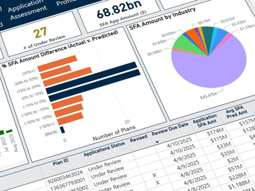Click the Number of Plans axis title
This screenshot has height=191, width=255.
click(x=114, y=133)
